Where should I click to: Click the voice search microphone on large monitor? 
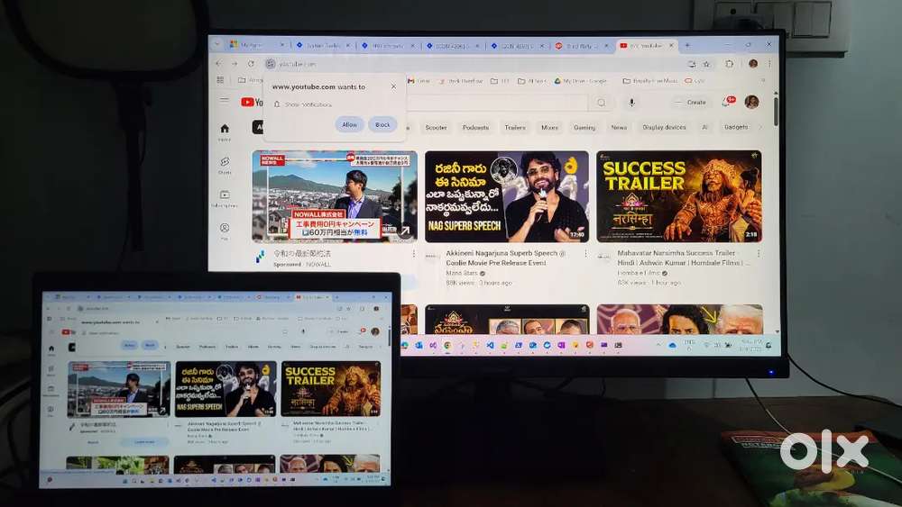point(631,103)
